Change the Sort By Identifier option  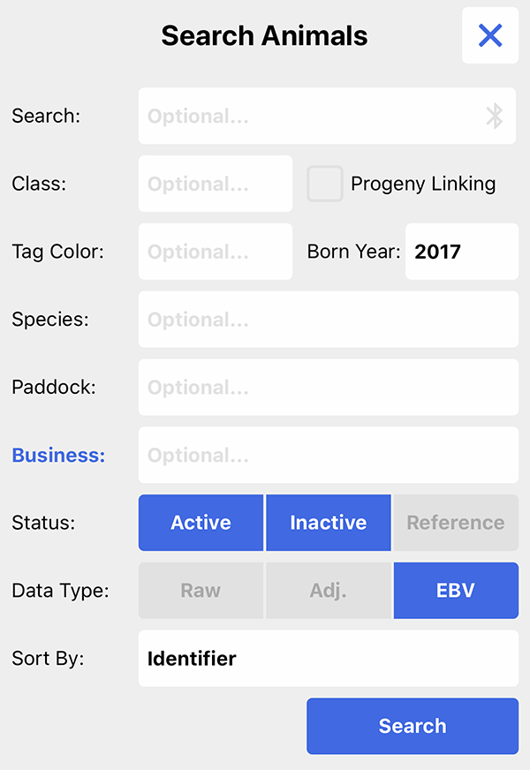click(x=328, y=658)
